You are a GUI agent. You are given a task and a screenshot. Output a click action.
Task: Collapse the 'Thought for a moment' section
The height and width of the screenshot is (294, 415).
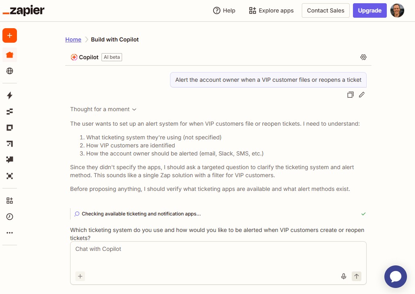(x=135, y=109)
